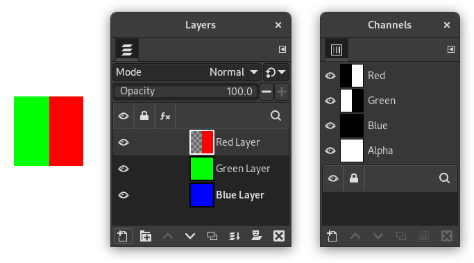Click the Layers header lock icon
This screenshot has height=263, width=474.
click(x=144, y=116)
